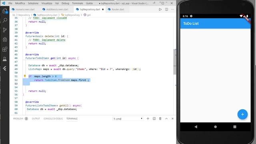Click the lib breadcrumb

pyautogui.click(x=14, y=15)
